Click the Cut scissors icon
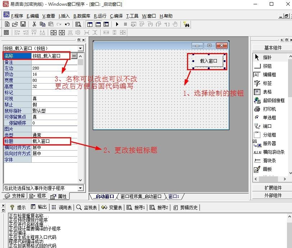292x248 pixels. [34, 24]
